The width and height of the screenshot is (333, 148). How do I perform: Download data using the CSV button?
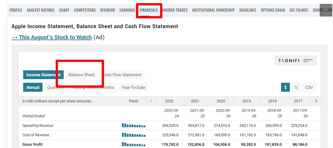pos(309,87)
